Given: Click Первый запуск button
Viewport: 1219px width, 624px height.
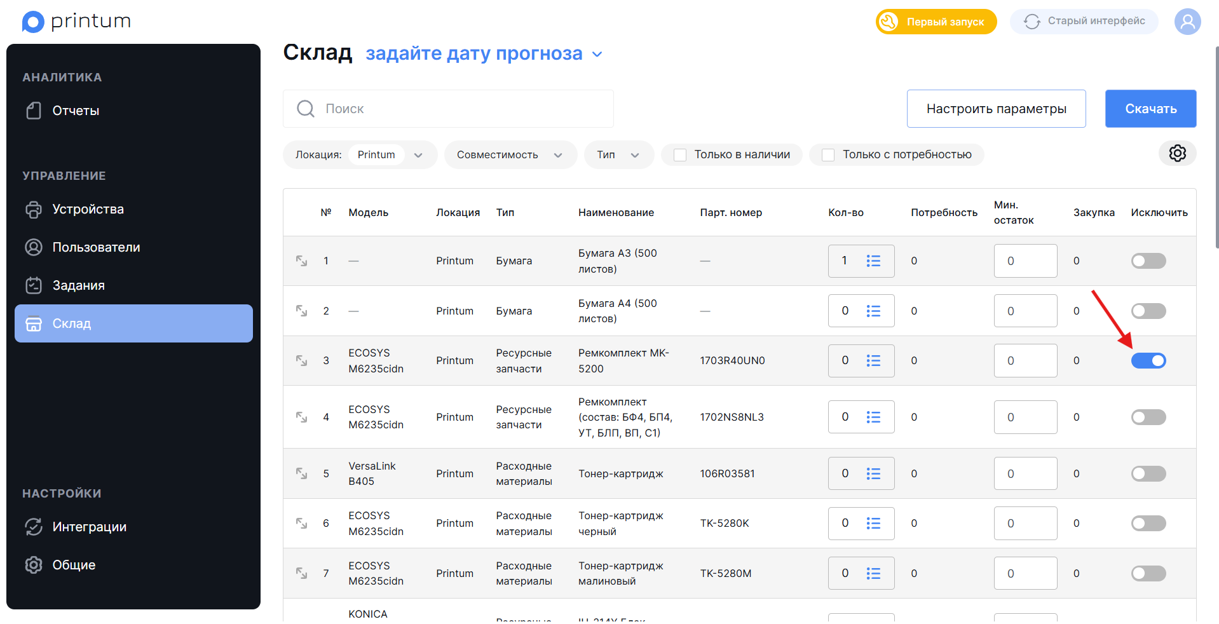Looking at the screenshot, I should point(936,22).
